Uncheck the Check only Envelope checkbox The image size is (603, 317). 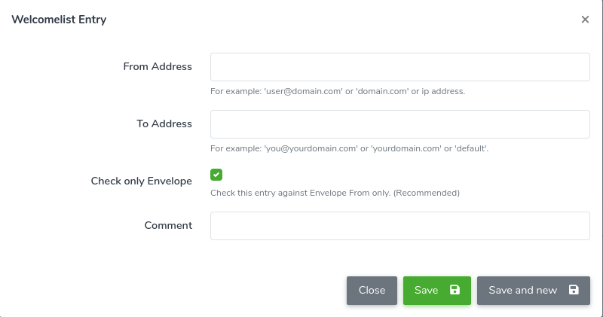point(216,175)
